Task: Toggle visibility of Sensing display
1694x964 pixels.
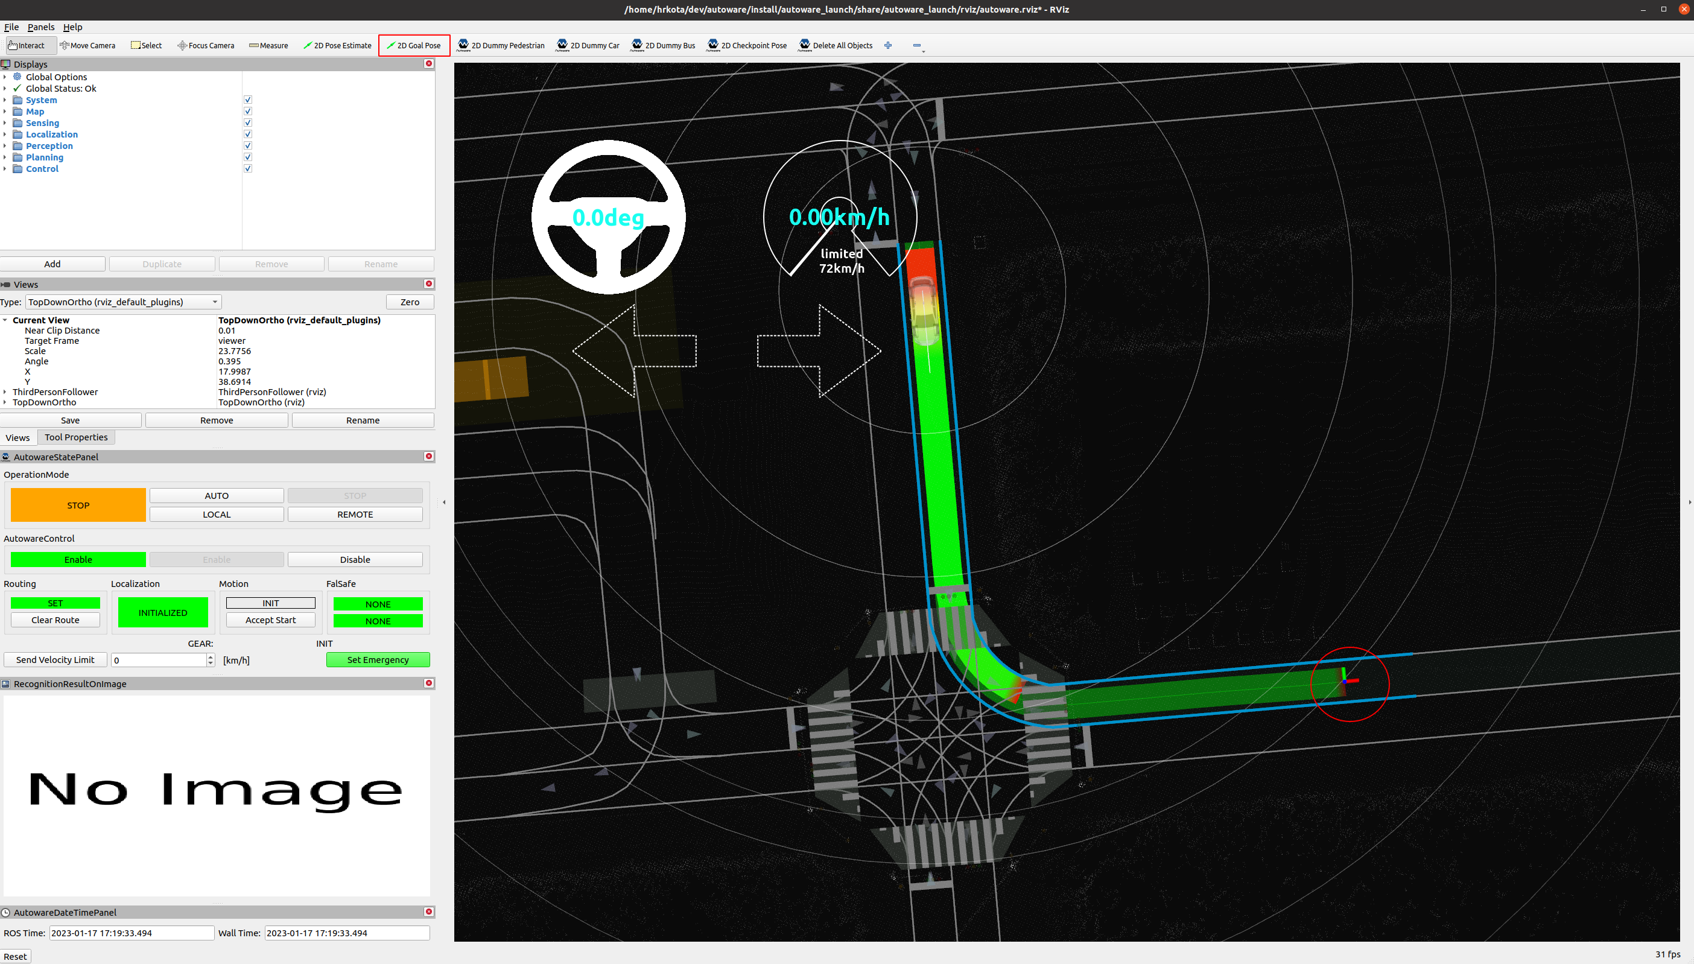Action: [248, 122]
